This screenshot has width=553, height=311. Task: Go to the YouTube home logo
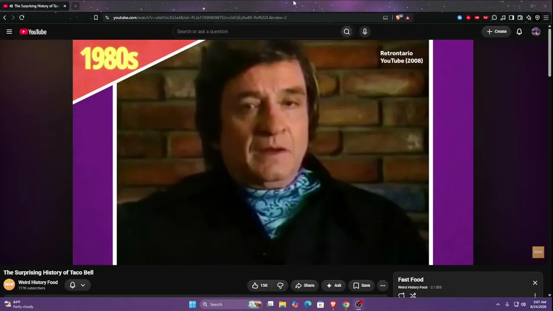tap(33, 32)
